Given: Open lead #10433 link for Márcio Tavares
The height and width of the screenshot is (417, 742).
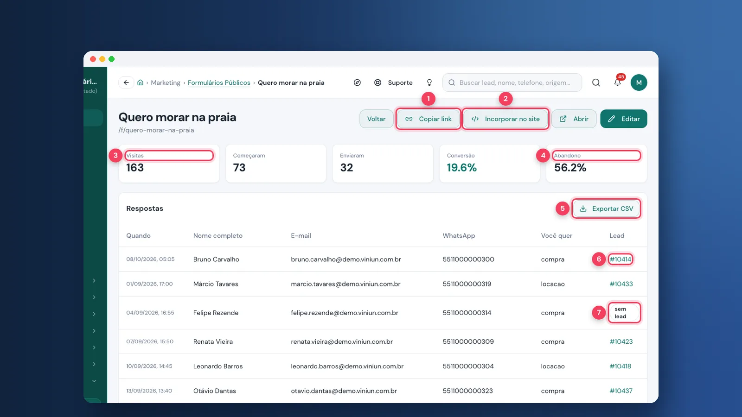Looking at the screenshot, I should click(x=621, y=284).
